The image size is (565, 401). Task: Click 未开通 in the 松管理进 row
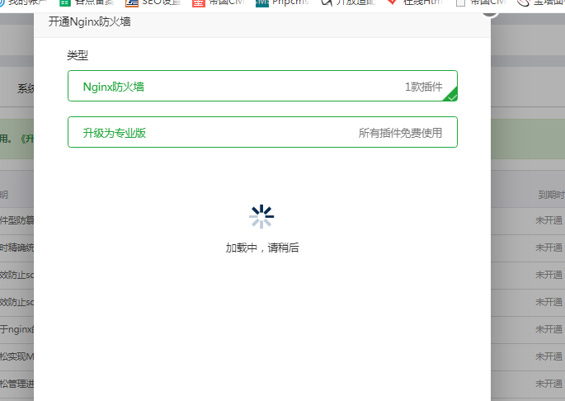[549, 384]
